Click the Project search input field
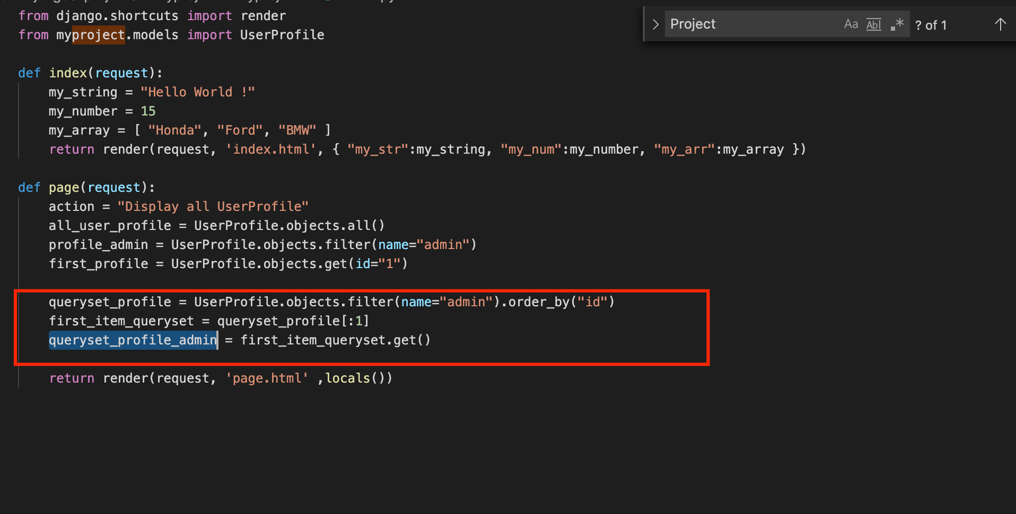This screenshot has height=514, width=1016. 742,24
